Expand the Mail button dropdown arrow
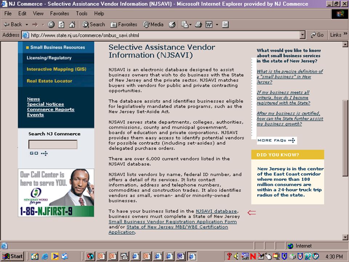The image size is (349, 262). point(190,24)
